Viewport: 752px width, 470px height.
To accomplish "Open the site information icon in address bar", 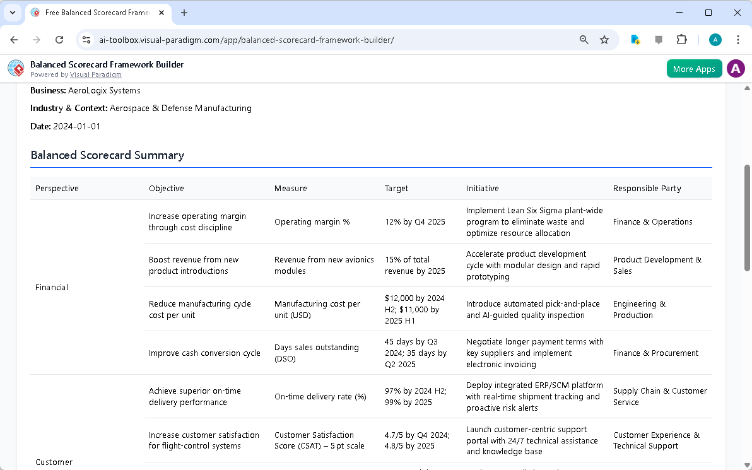I will tap(86, 39).
